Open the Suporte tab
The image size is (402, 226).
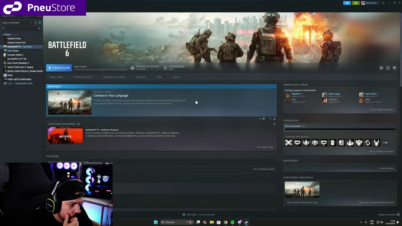pyautogui.click(x=177, y=77)
